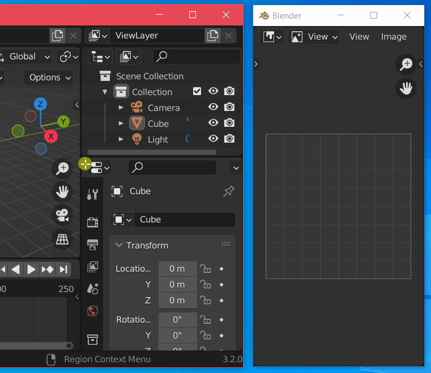The height and width of the screenshot is (373, 431).
Task: Click the Y axis gizmo ball
Action: pos(63,121)
